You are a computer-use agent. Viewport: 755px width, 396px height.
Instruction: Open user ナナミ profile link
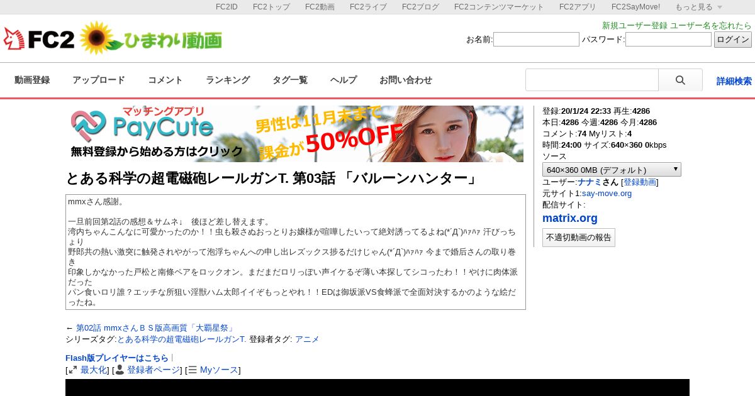(590, 182)
